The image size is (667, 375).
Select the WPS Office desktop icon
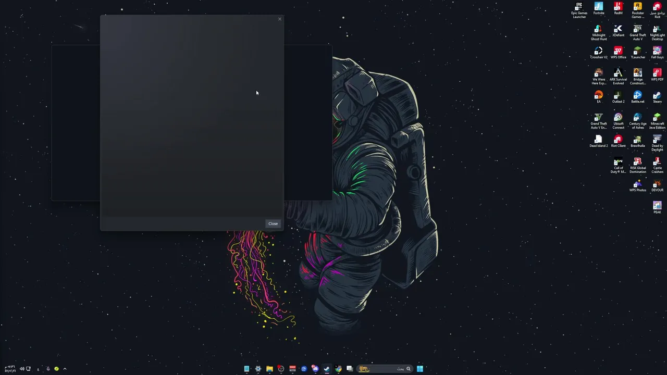pos(618,53)
